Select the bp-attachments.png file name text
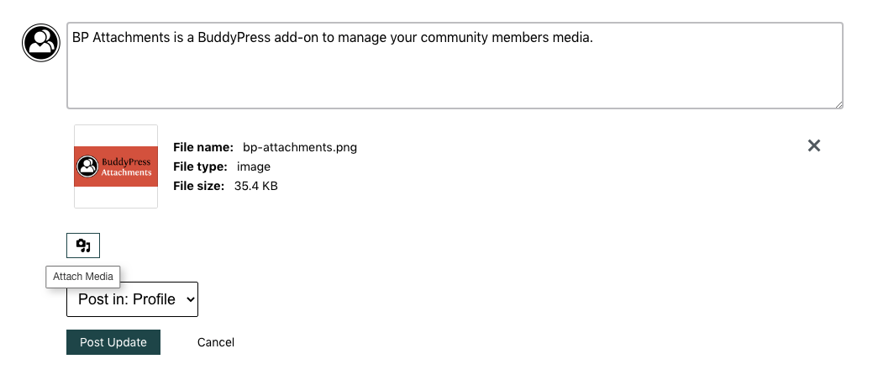 299,148
